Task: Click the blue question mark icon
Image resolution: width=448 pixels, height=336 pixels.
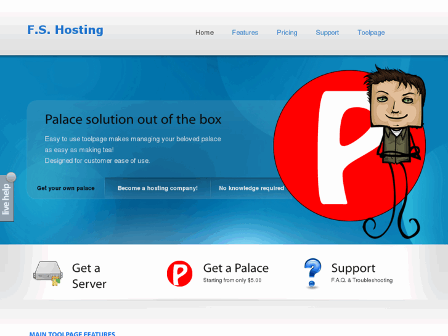Action: point(312,273)
